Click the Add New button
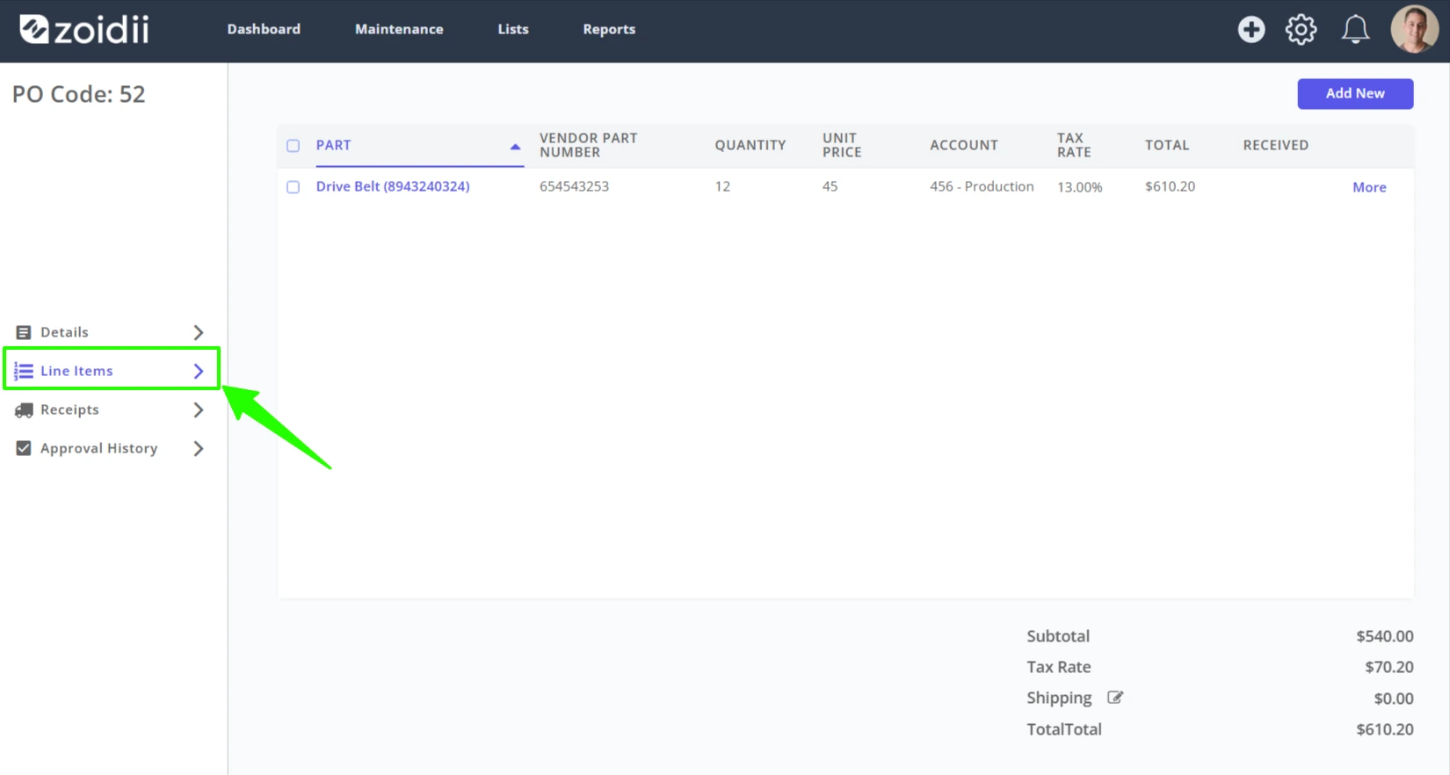 [1355, 93]
